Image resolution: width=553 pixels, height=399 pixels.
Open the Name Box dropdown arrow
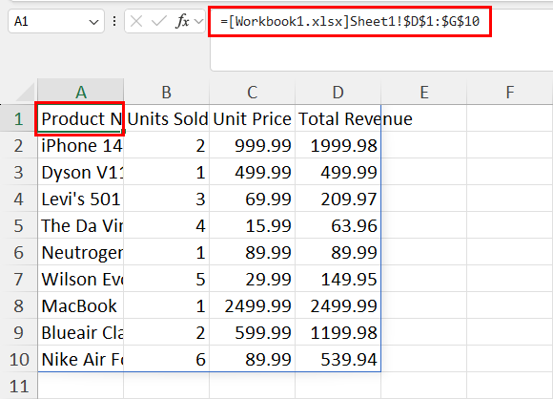point(93,22)
